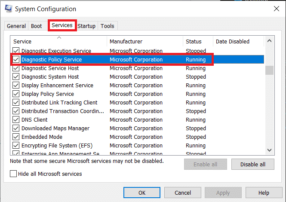Select the Encrypting File System (EFS) row
This screenshot has width=286, height=202.
[57, 146]
